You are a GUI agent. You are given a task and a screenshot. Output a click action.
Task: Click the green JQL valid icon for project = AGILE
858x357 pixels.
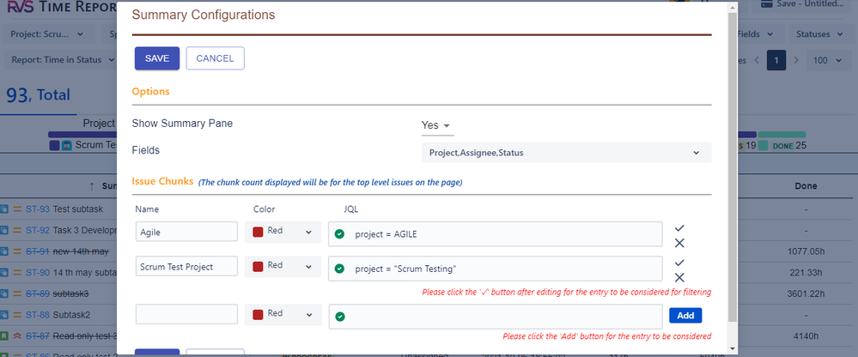click(x=339, y=234)
